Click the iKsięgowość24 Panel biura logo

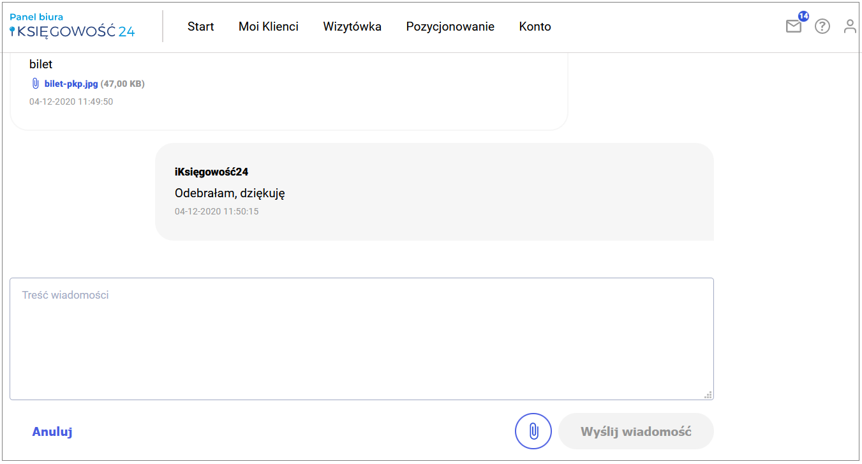(x=72, y=26)
